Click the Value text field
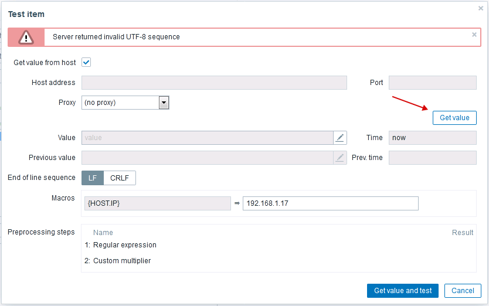489x306 pixels. [x=208, y=138]
